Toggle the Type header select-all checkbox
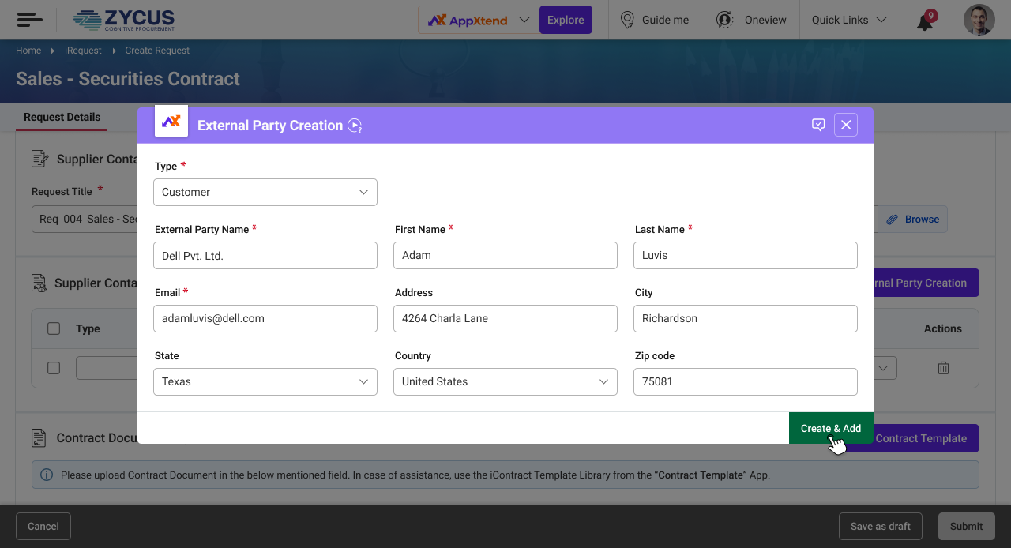Viewport: 1011px width, 548px height. click(54, 328)
